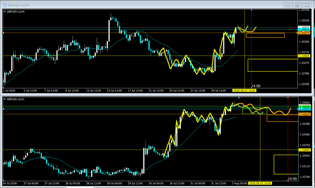Open the dropdown triangle beside GBPUSD-cd,H1 label
Screen dimensions: 315x188
click(x=5, y=99)
